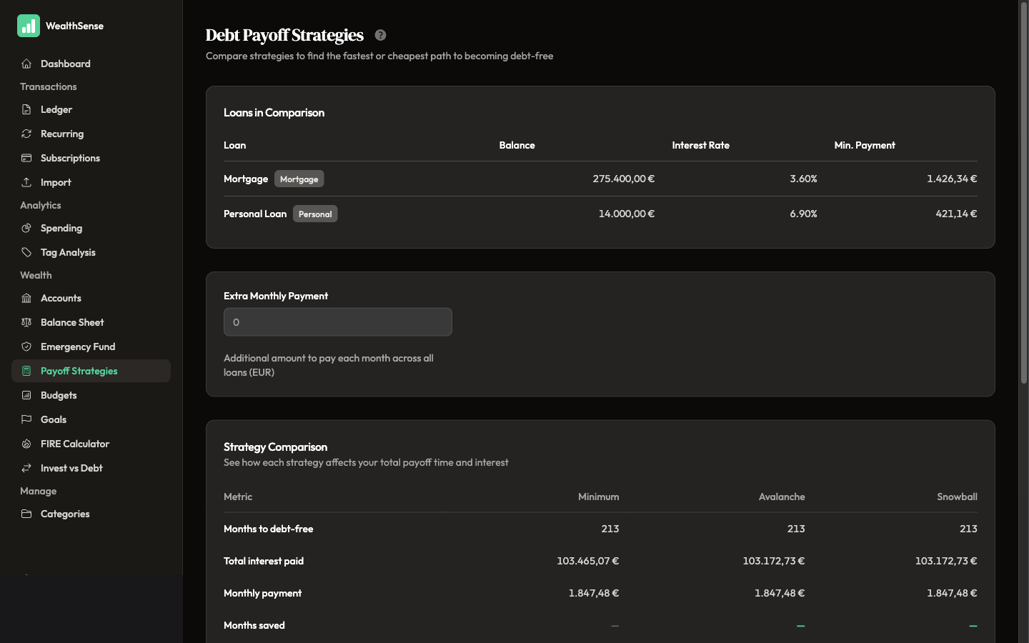Click the Emergency Fund shield icon
This screenshot has height=643, width=1029.
(26, 347)
